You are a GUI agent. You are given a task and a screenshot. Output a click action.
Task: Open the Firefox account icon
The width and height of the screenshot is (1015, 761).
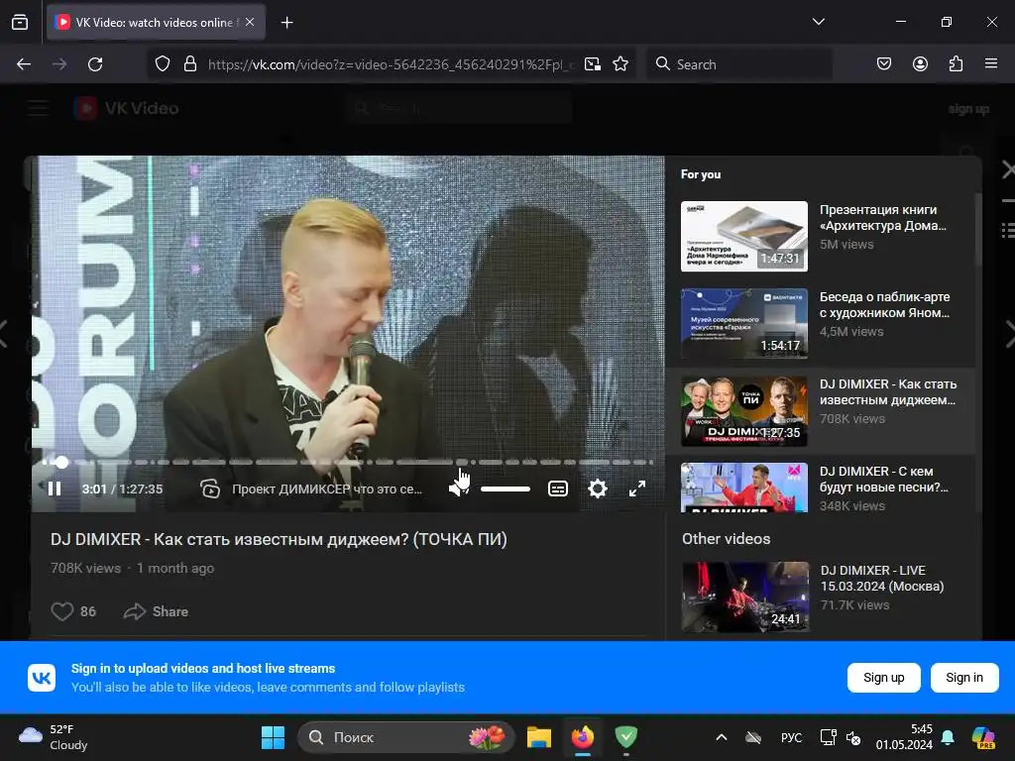coord(920,63)
